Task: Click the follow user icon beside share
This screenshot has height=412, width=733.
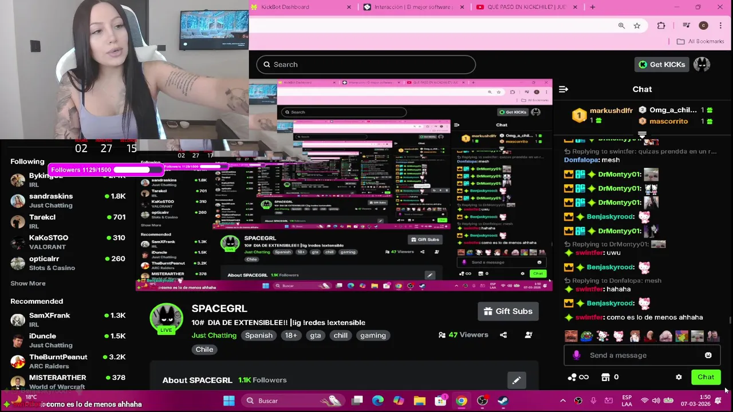Action: tap(529, 335)
